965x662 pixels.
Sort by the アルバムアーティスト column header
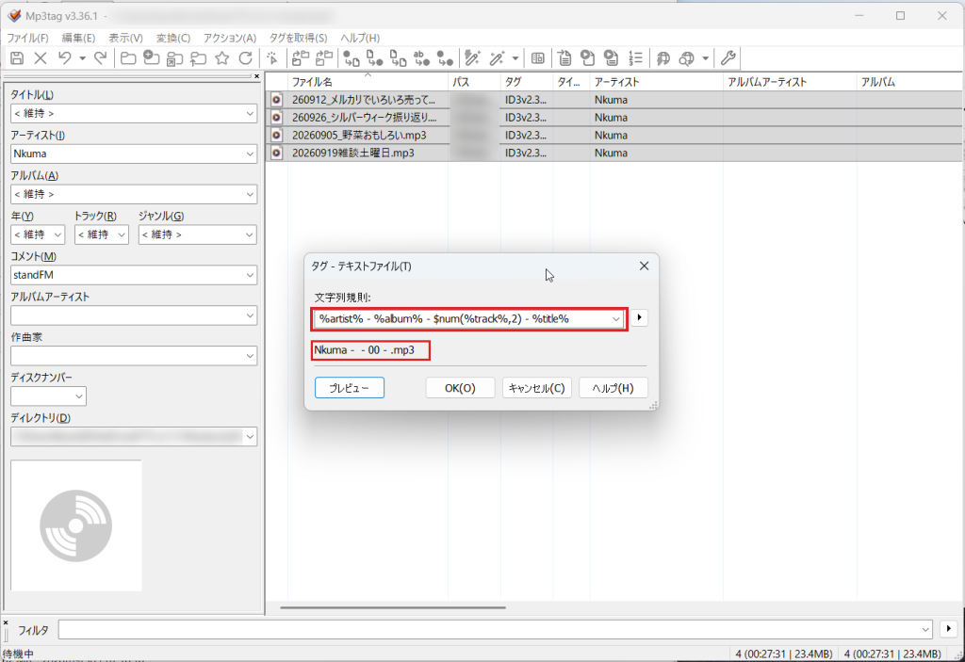790,82
